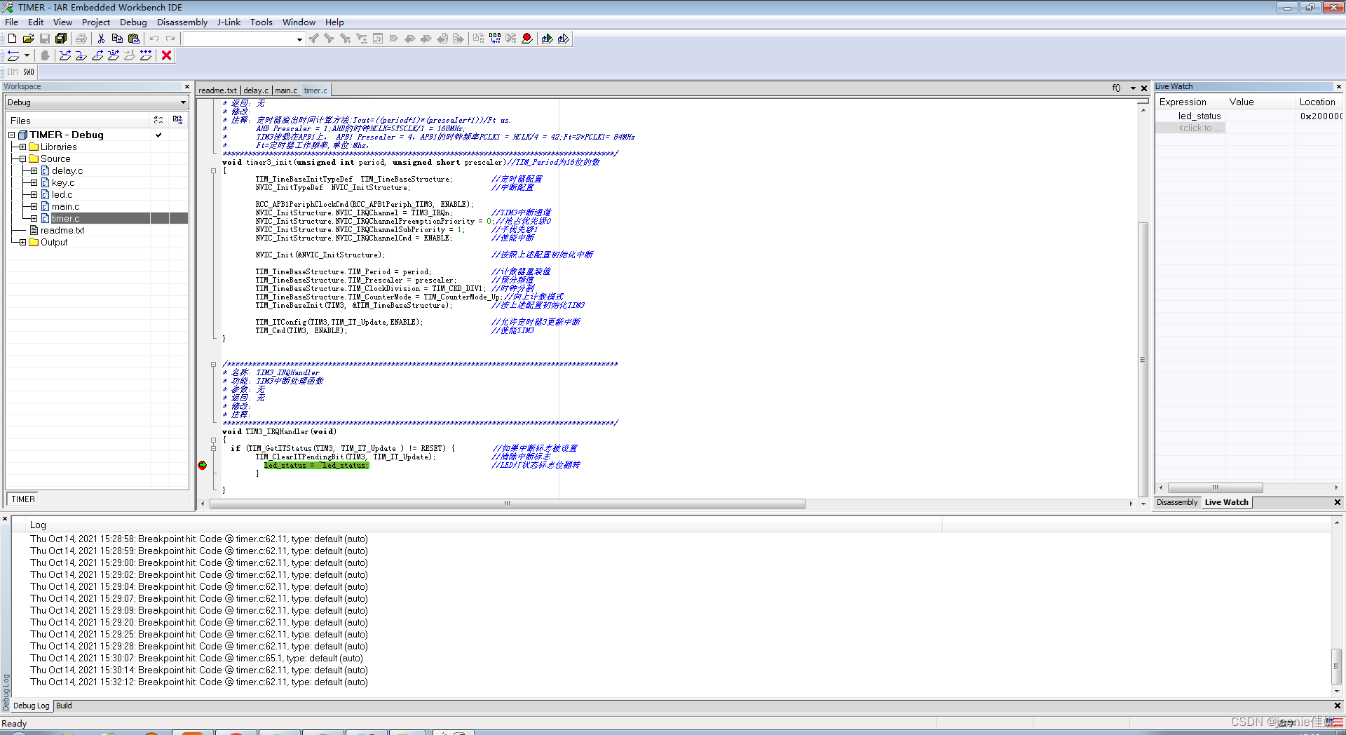Click the Restart Debugger without downloading icon
This screenshot has height=735, width=1346.
point(563,39)
